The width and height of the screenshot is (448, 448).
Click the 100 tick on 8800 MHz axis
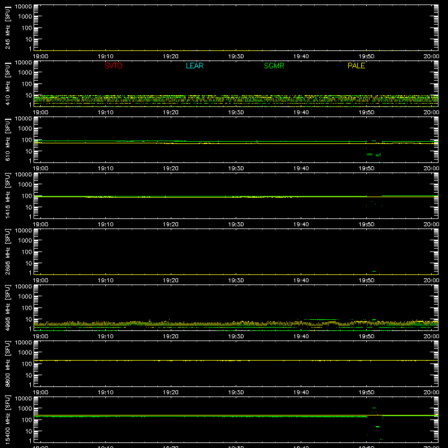point(27,364)
